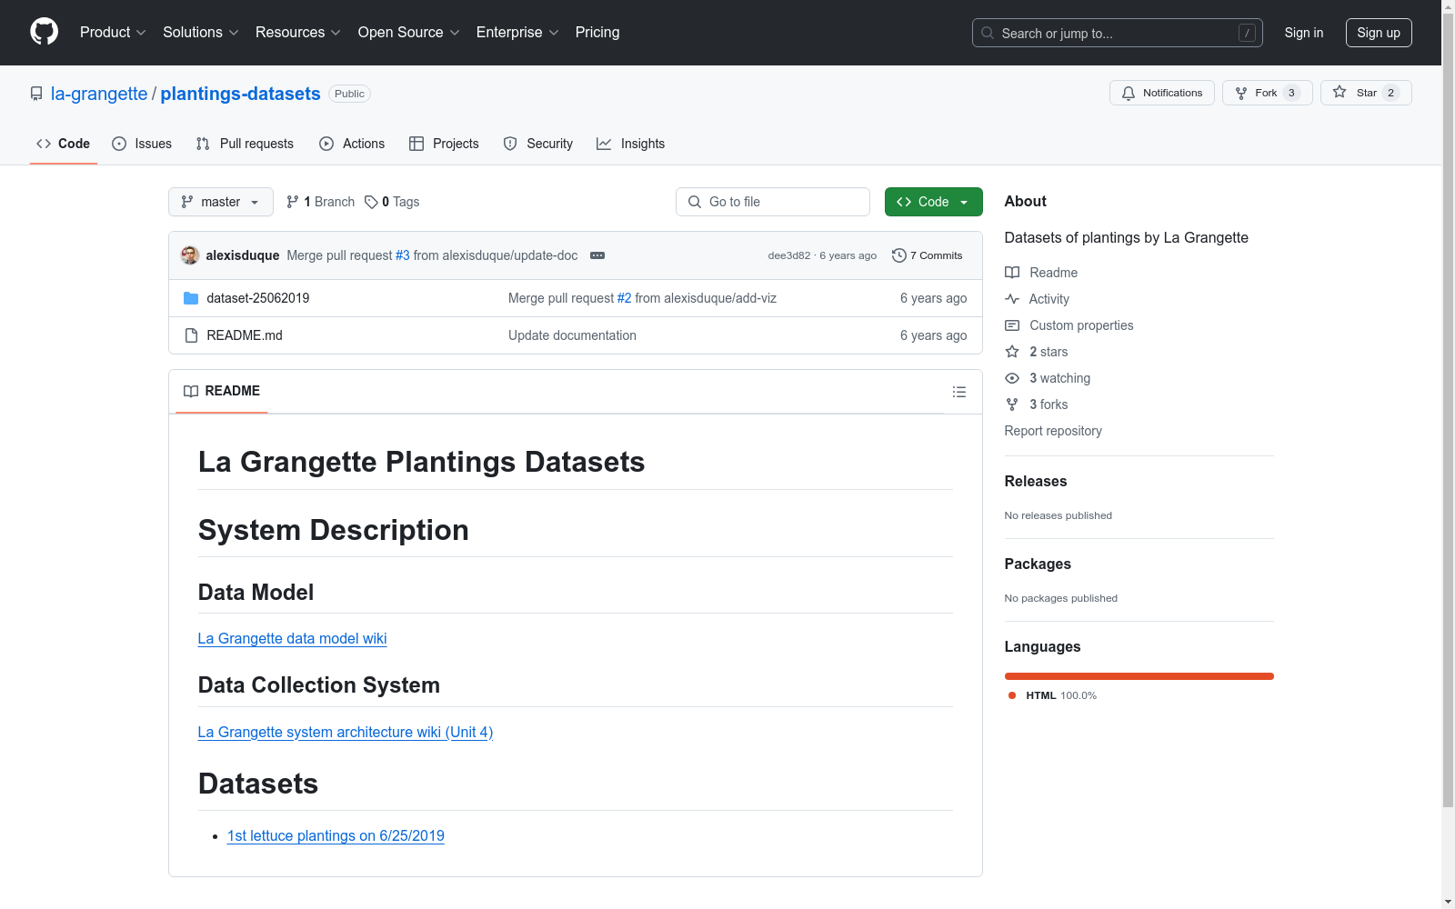The image size is (1455, 909).
Task: Click the README.md file icon
Action: 191,335
